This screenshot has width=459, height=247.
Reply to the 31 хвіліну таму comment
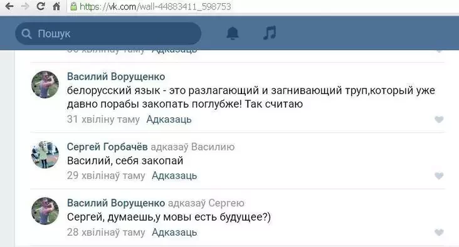tap(169, 119)
